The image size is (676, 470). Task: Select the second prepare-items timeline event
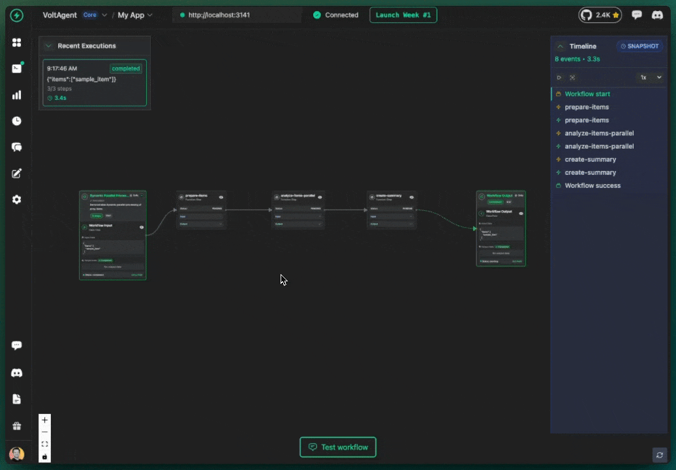[608, 120]
